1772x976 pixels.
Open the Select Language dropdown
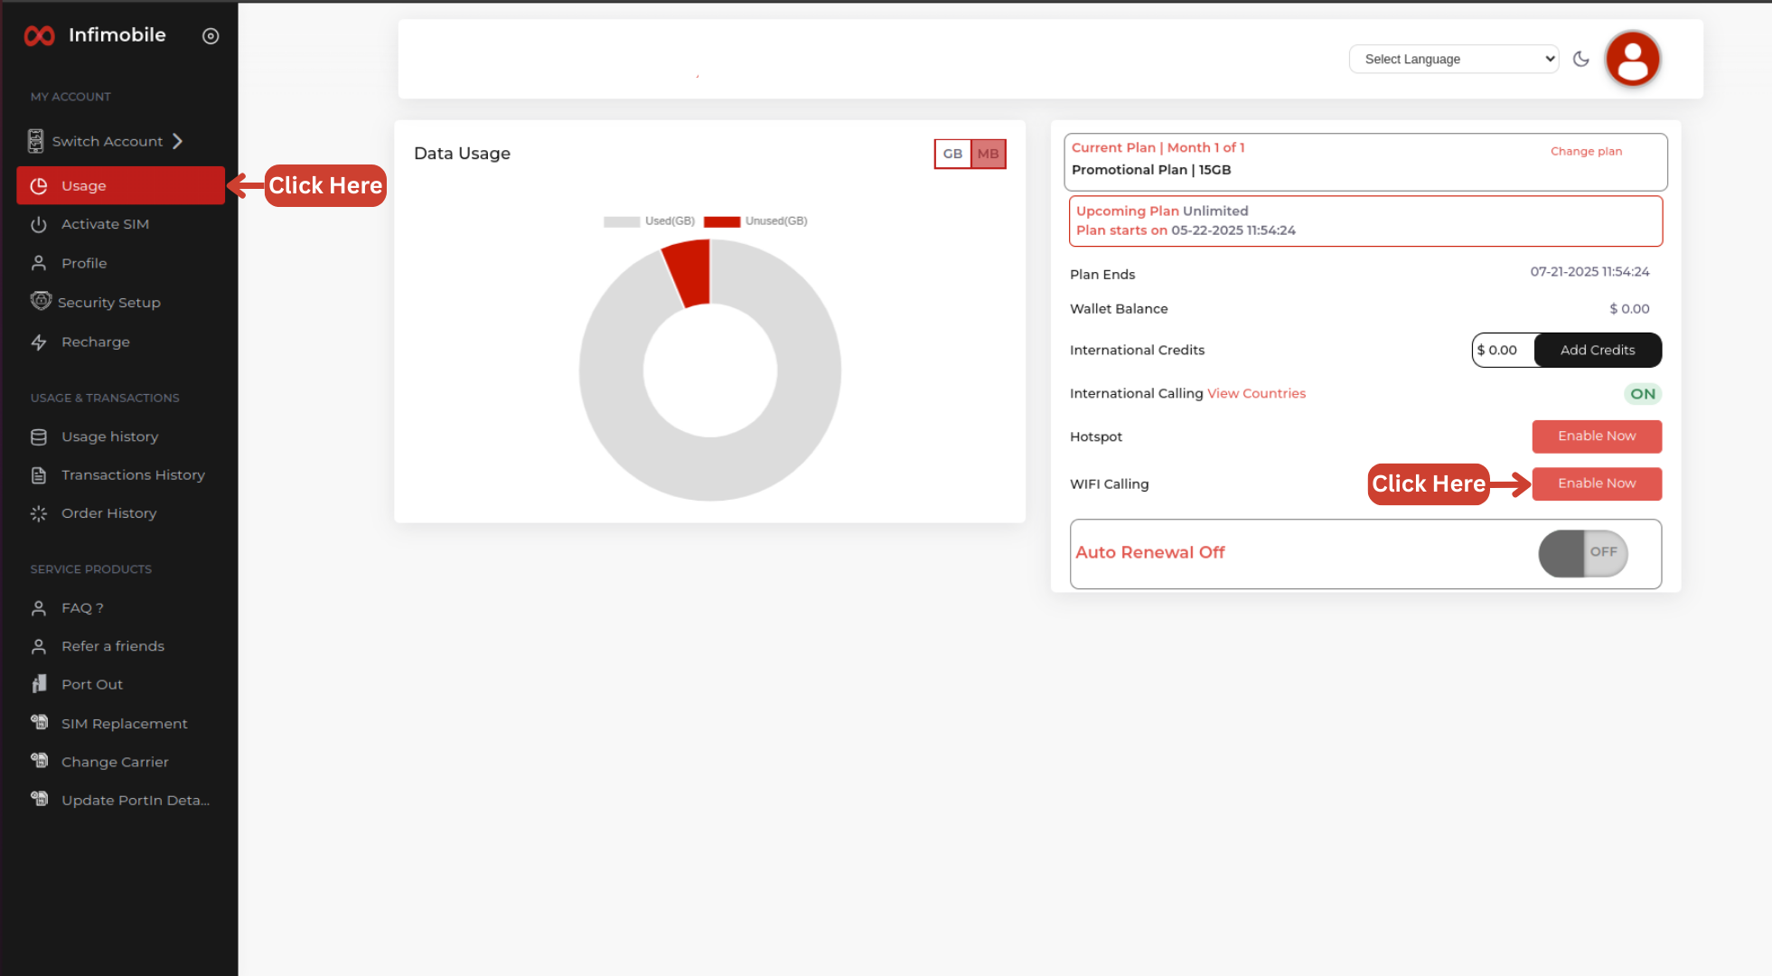click(1453, 60)
